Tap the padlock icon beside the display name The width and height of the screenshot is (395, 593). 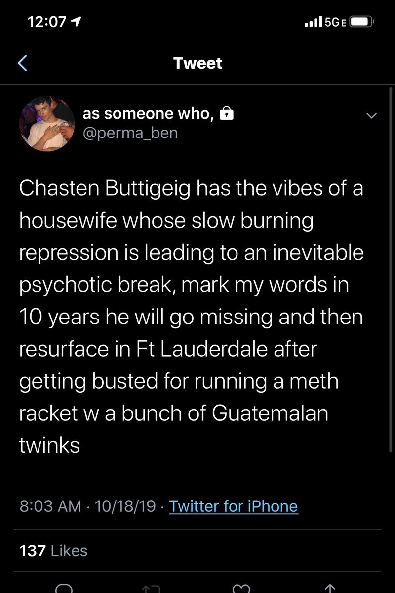(226, 114)
